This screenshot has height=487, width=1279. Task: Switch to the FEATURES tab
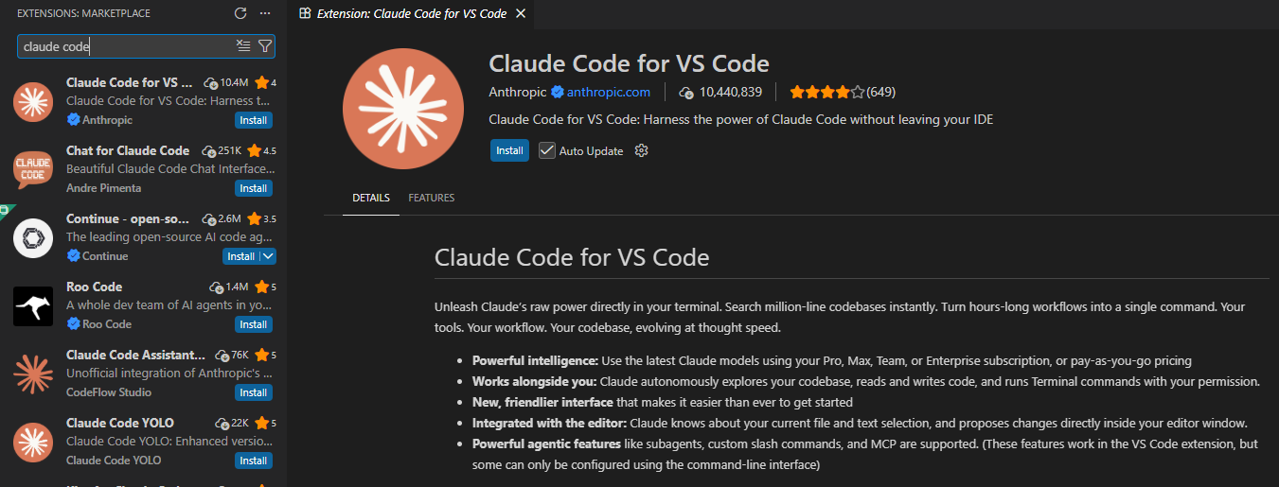[432, 198]
